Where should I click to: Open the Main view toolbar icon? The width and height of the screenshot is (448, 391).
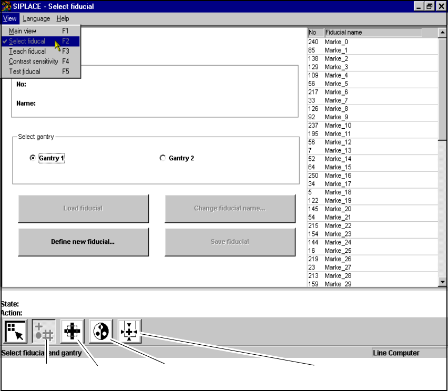click(x=15, y=331)
